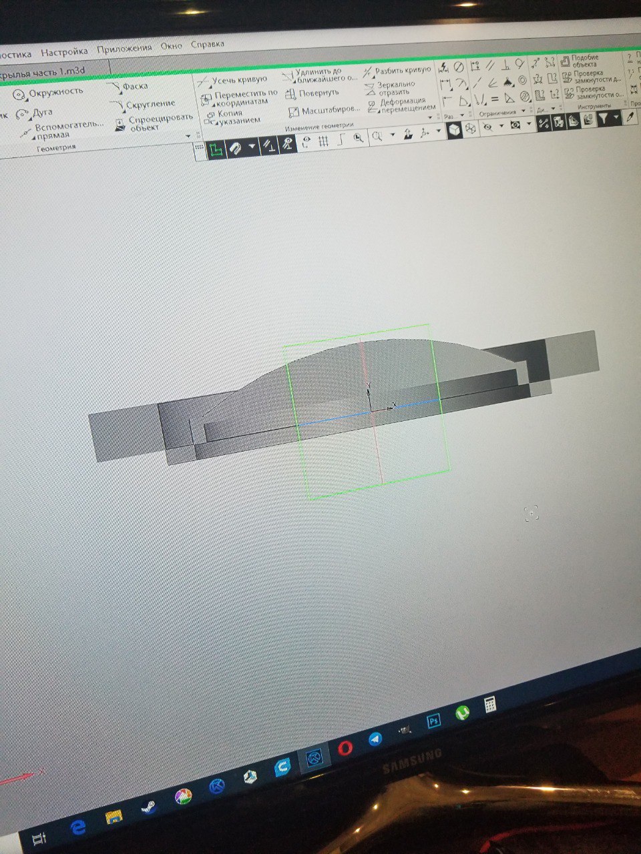Toggle the snap magnet button

pos(235,148)
